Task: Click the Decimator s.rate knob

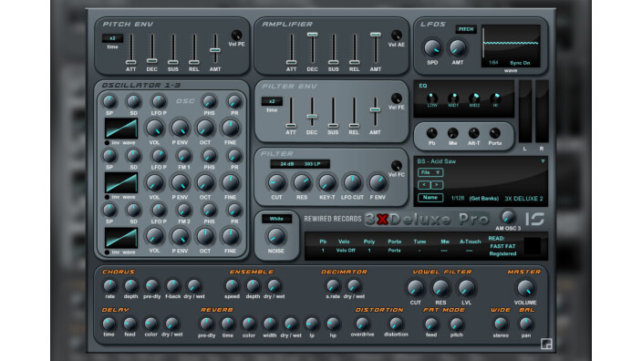Action: (333, 285)
